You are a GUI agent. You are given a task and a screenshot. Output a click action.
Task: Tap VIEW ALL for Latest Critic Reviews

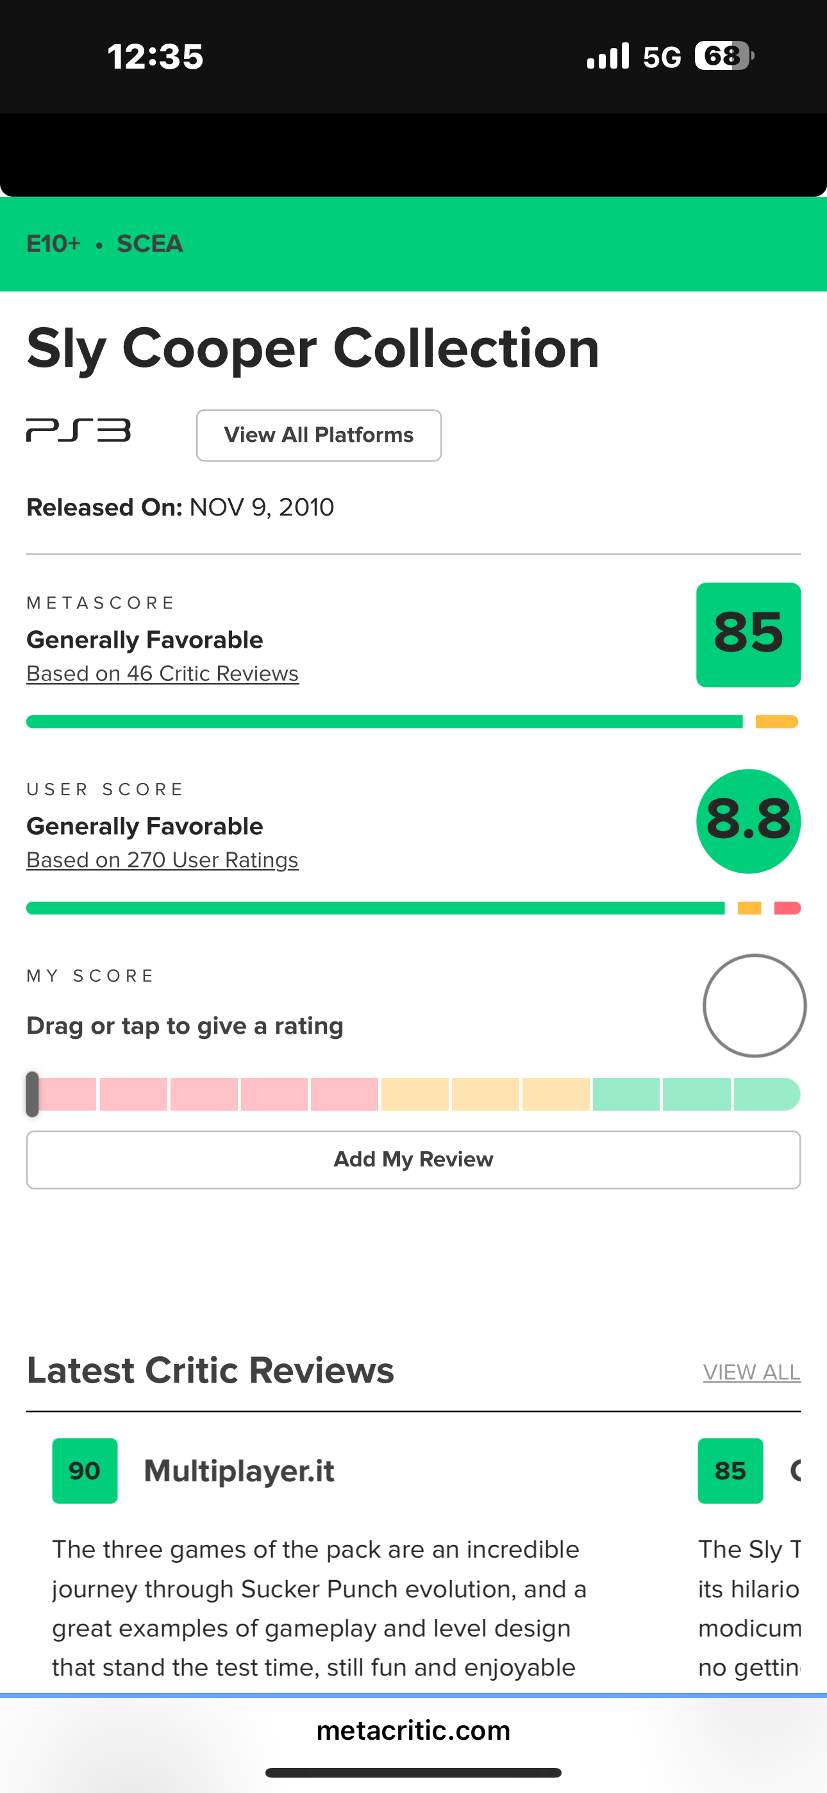tap(751, 1372)
